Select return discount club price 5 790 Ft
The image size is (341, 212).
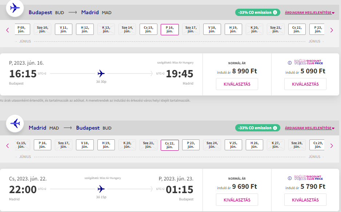click(x=305, y=200)
